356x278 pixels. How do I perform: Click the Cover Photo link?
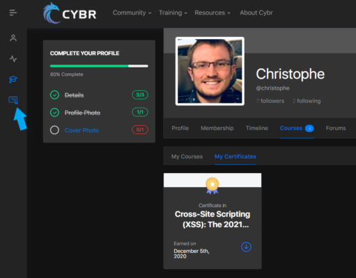(x=82, y=131)
